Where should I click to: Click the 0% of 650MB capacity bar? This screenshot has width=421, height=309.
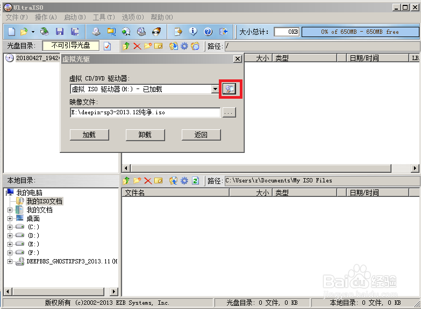360,32
